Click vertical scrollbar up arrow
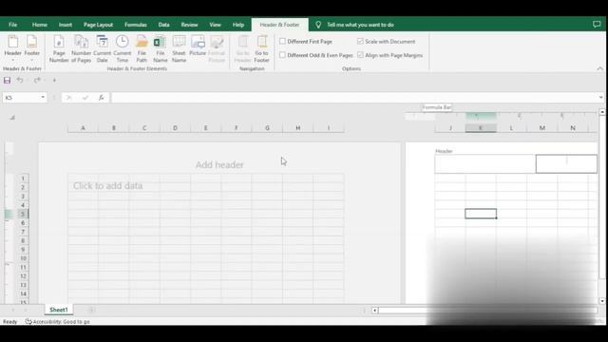This screenshot has height=342, width=608. tap(601, 112)
